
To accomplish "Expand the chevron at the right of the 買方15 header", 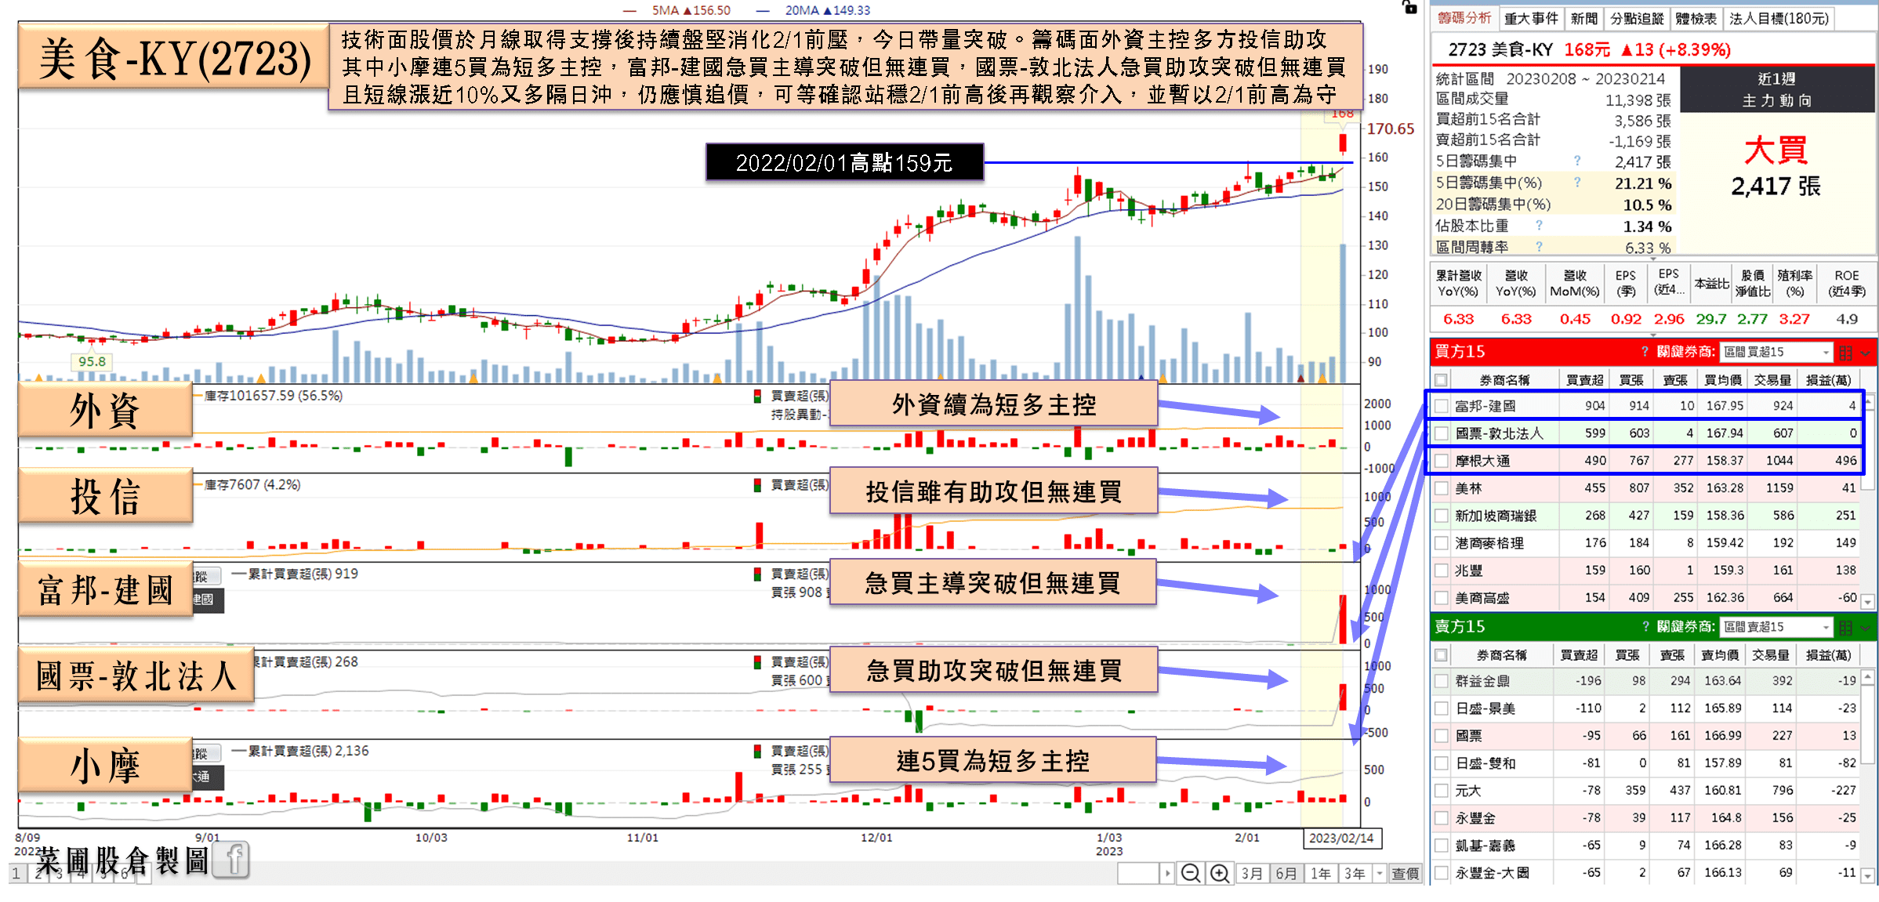I will pyautogui.click(x=1866, y=353).
